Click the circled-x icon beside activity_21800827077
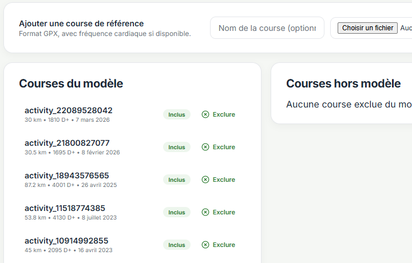 click(205, 147)
